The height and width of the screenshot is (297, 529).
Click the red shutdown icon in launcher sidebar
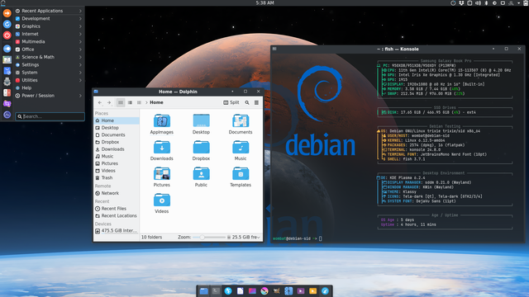pyautogui.click(x=7, y=35)
